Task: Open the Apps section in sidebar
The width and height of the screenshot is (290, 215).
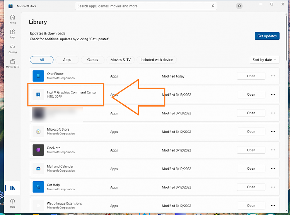Action: (13, 34)
